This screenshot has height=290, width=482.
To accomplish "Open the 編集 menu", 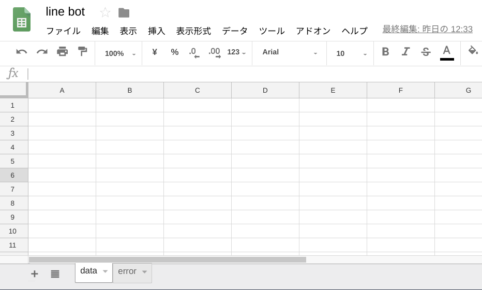I will click(100, 31).
